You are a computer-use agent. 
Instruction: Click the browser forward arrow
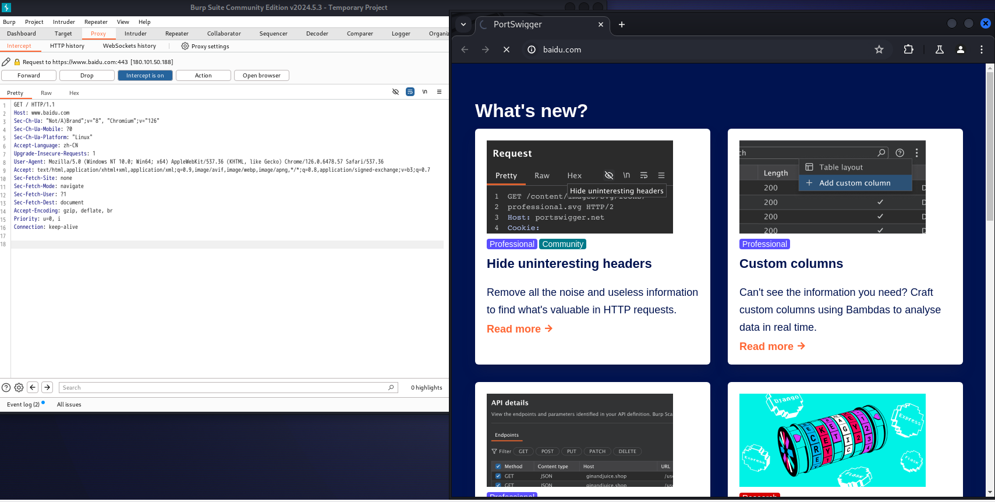click(x=486, y=50)
